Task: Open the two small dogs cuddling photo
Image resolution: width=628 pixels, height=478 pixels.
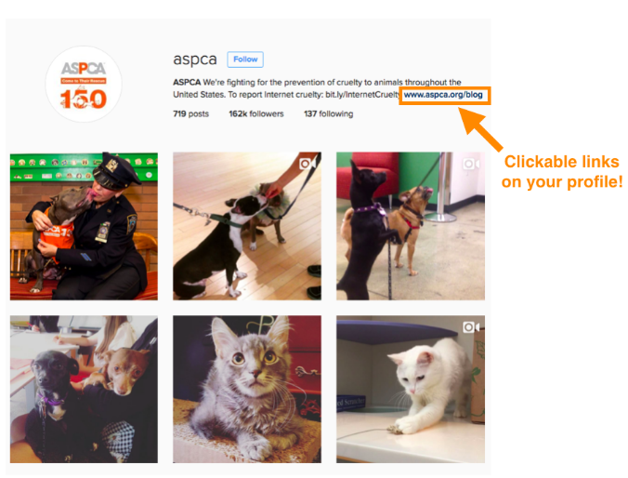Action: point(84,390)
